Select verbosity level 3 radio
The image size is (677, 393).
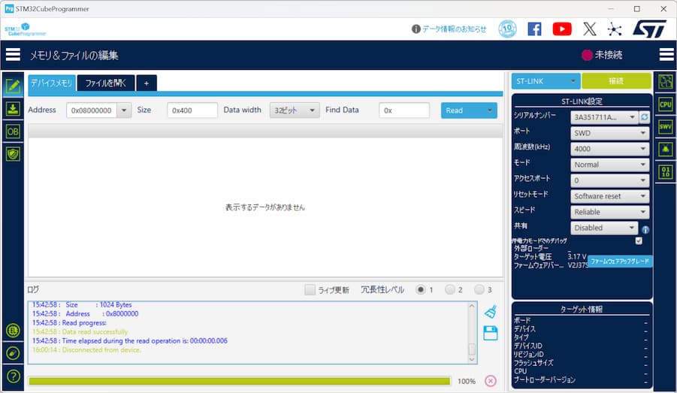(x=479, y=290)
